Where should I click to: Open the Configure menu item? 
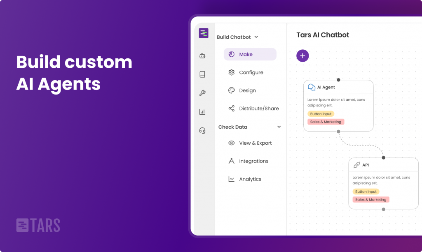click(250, 72)
